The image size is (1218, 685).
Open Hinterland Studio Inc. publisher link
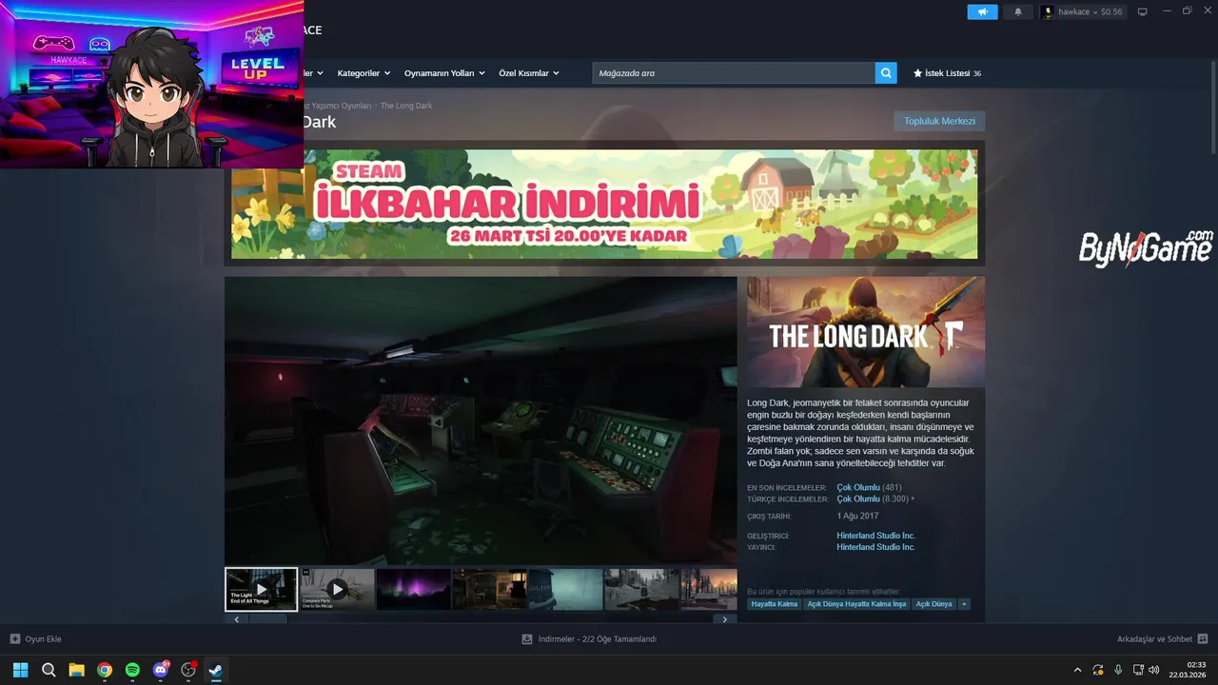coord(875,547)
